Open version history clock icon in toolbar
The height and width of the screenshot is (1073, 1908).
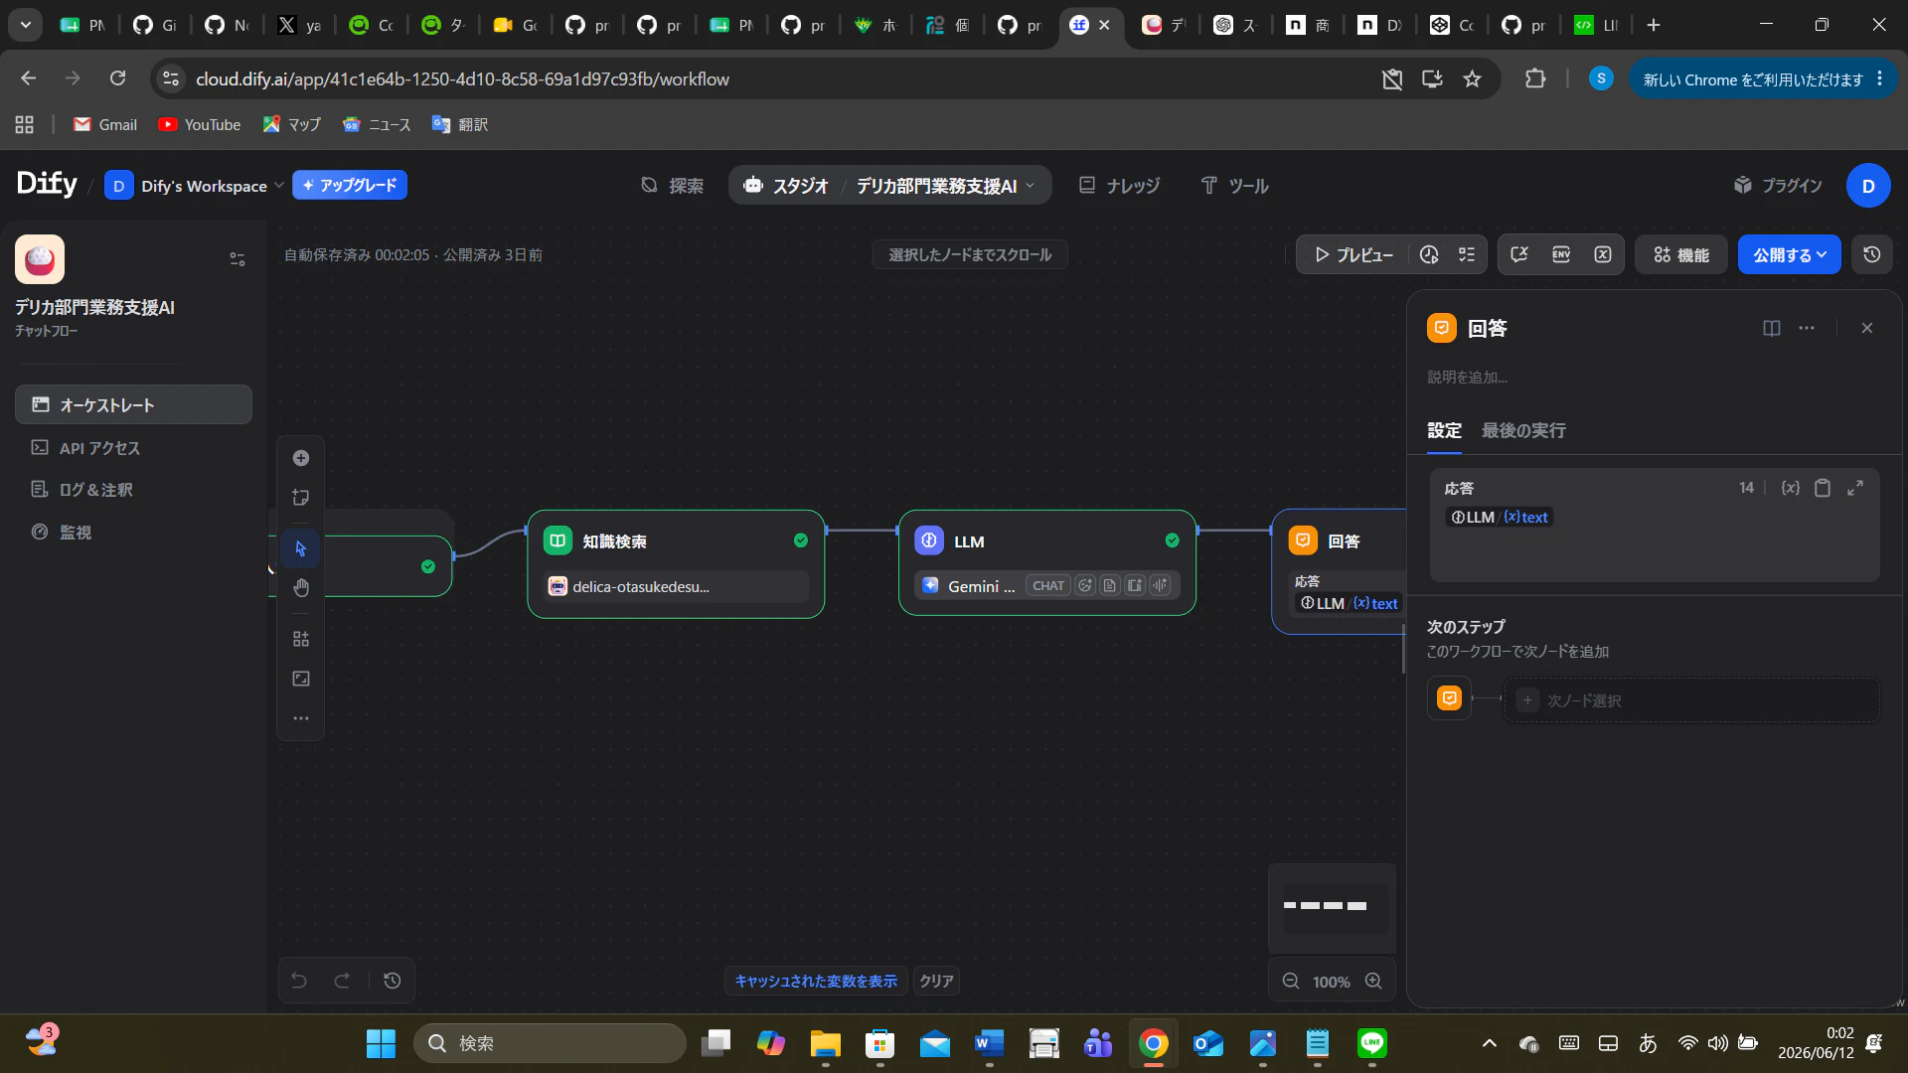[1872, 255]
